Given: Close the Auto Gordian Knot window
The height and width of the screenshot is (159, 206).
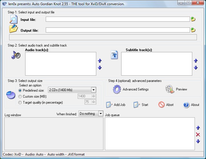Looking at the screenshot, I should point(198,3).
